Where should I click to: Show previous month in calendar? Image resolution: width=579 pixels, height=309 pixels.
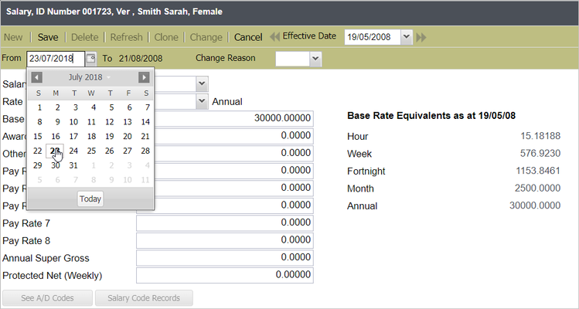(36, 77)
